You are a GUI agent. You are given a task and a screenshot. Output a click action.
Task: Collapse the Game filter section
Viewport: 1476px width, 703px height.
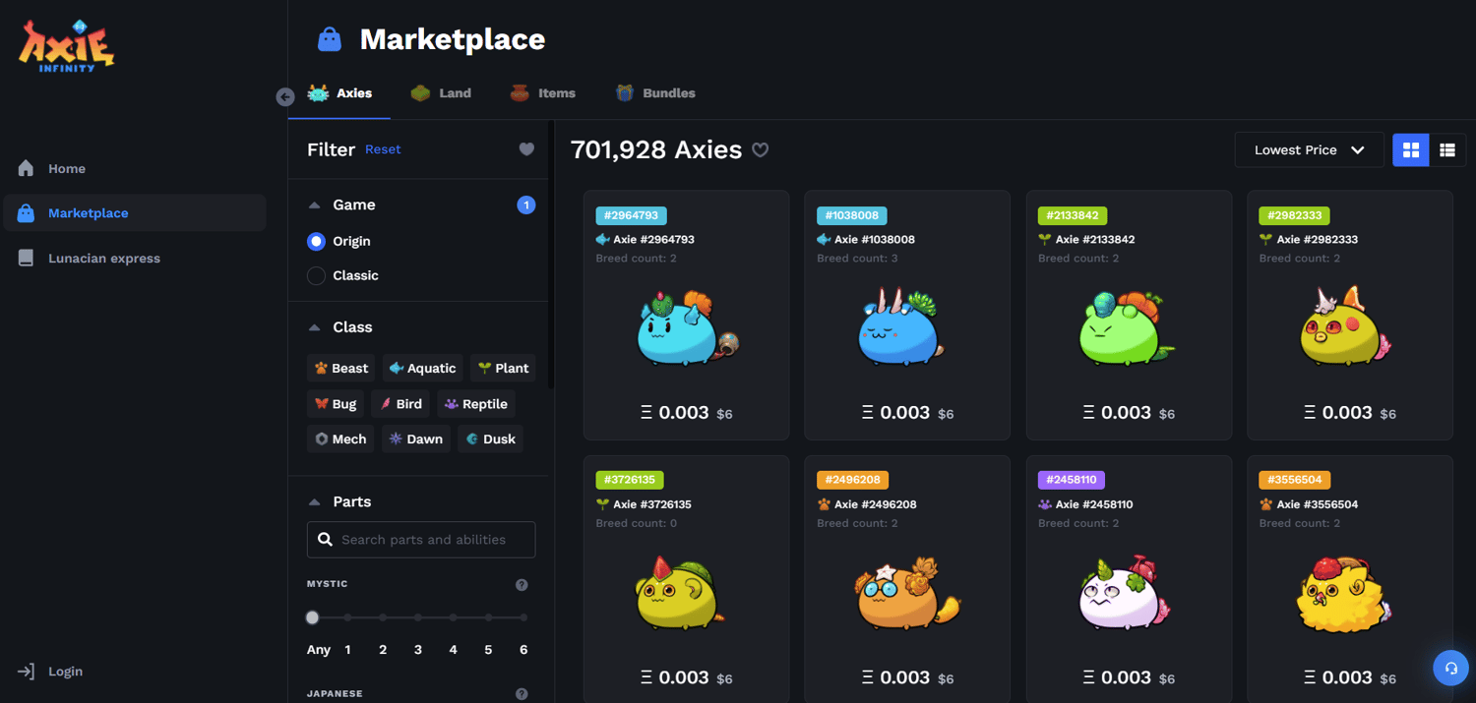pyautogui.click(x=315, y=205)
